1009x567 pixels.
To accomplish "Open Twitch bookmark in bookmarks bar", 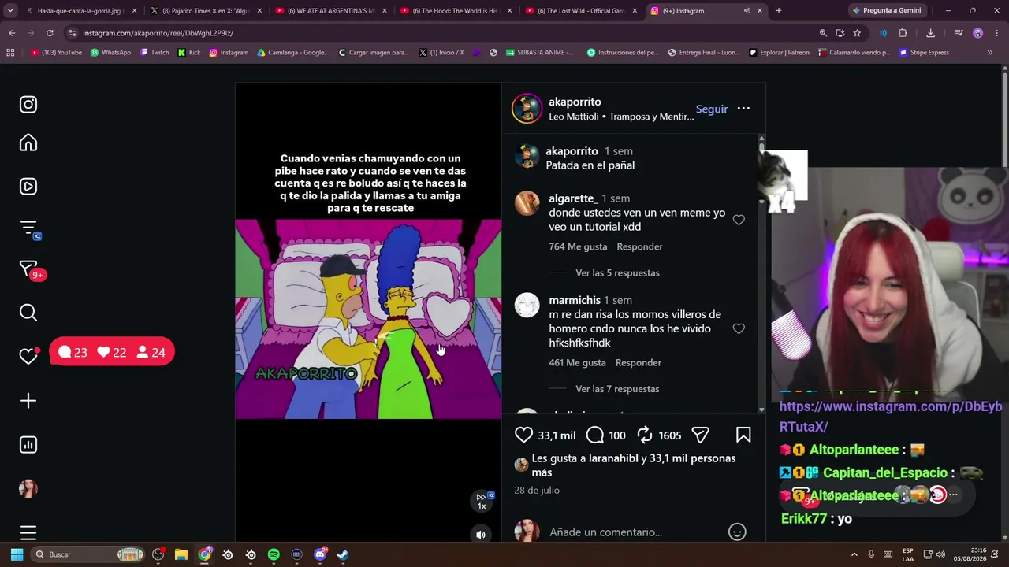I will pyautogui.click(x=155, y=53).
